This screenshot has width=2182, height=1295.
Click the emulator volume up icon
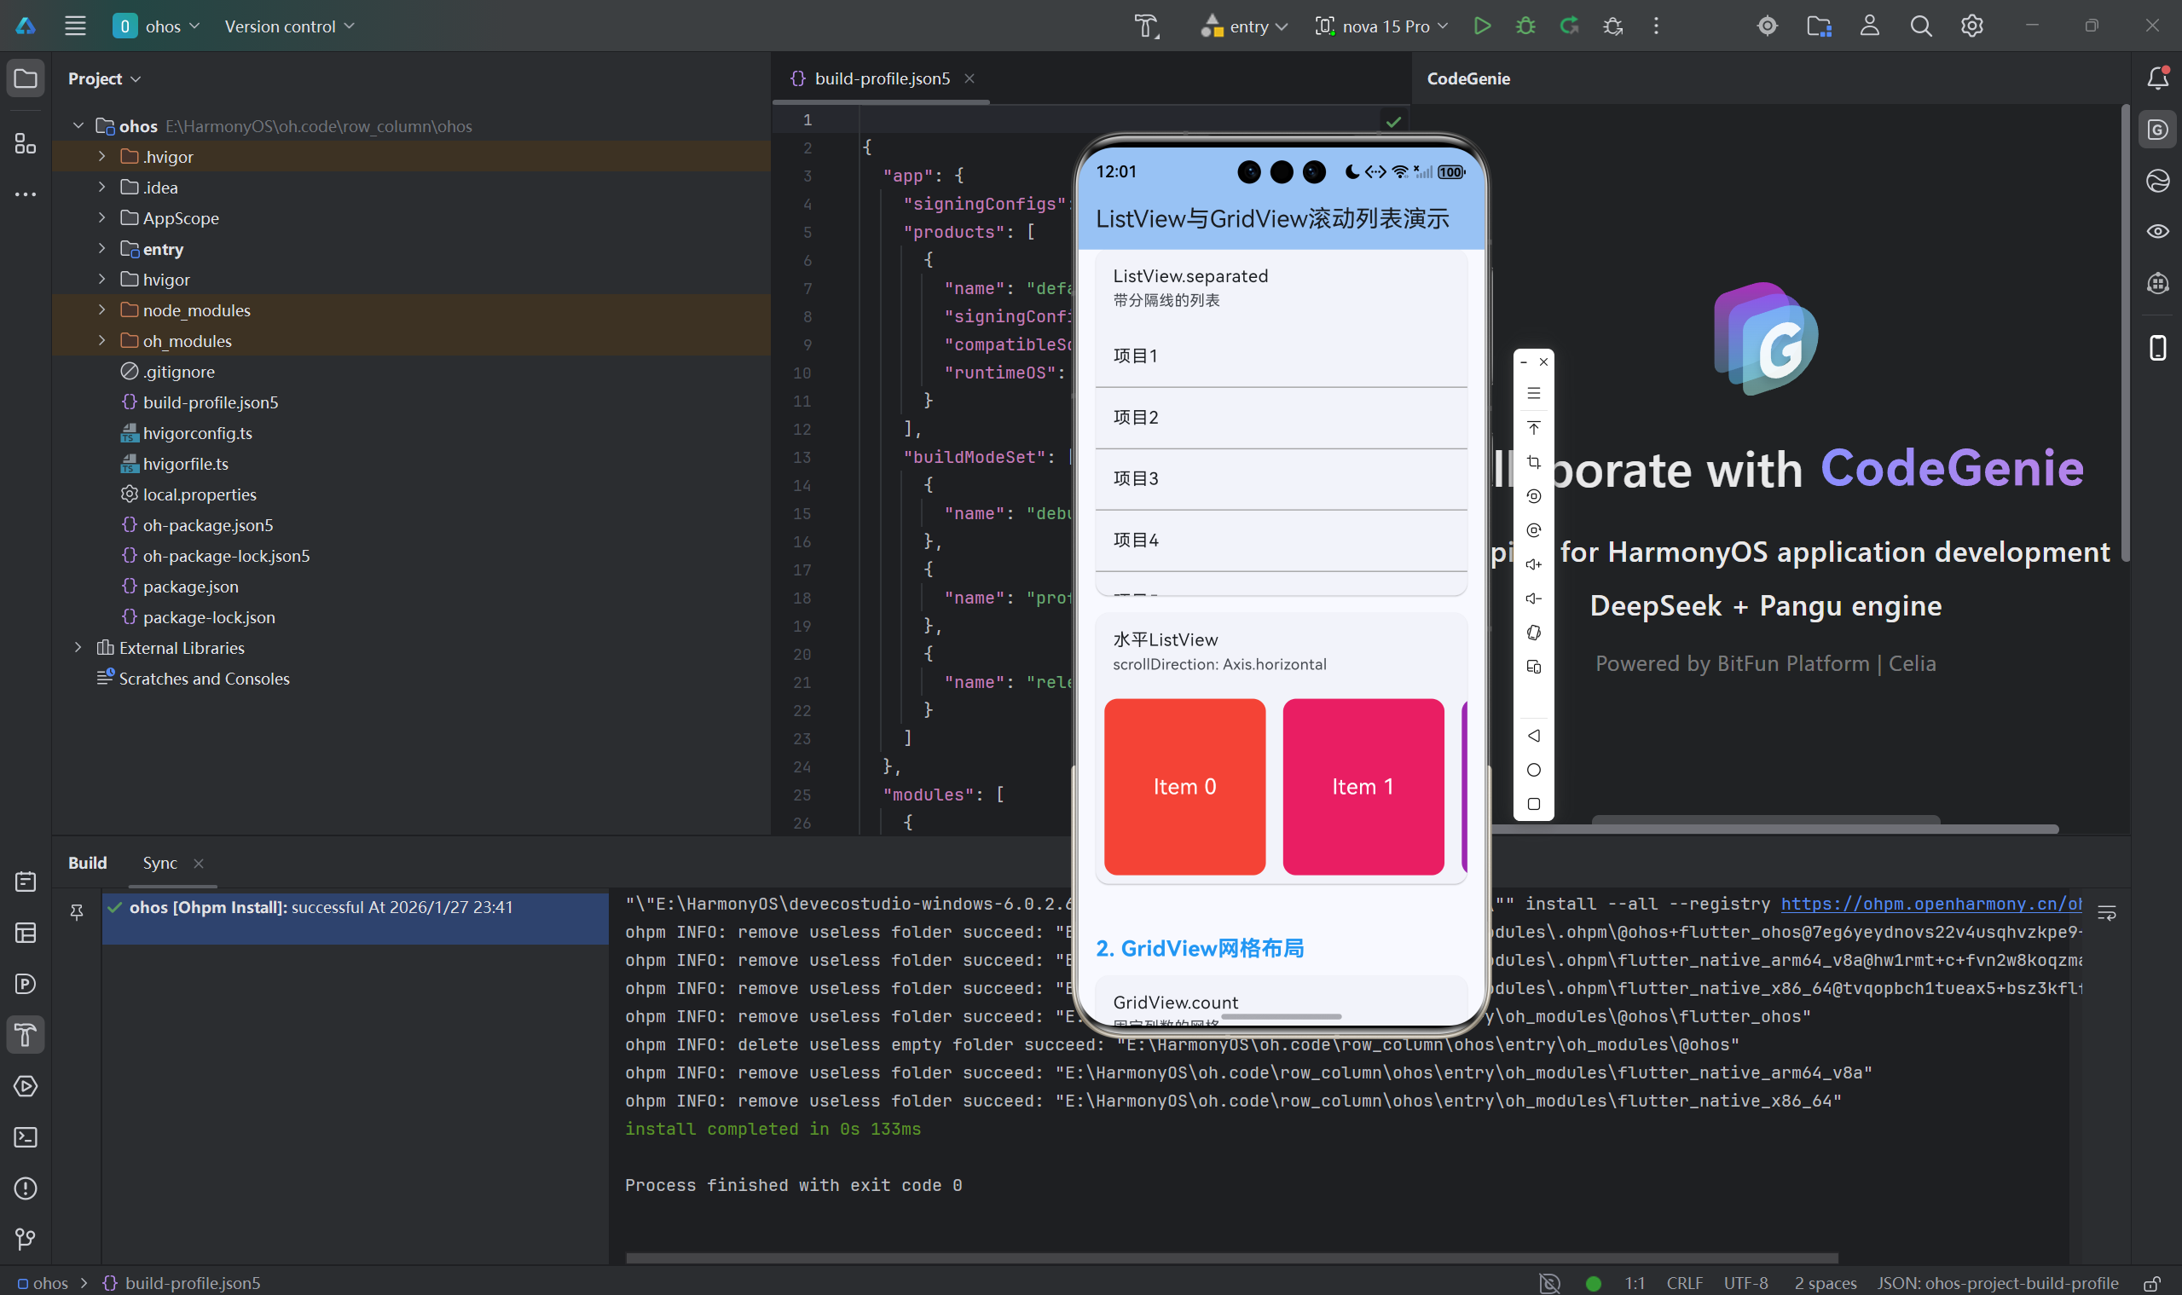[1533, 564]
